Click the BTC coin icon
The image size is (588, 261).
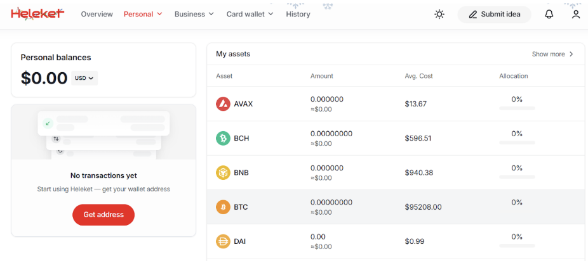point(223,207)
